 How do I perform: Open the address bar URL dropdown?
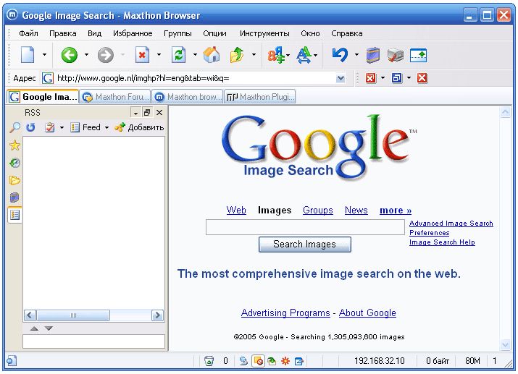pyautogui.click(x=341, y=79)
